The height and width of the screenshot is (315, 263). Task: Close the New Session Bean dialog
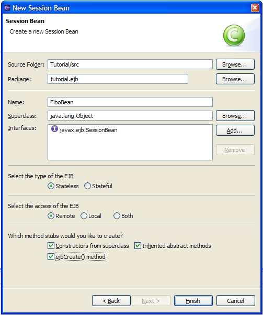[255, 8]
